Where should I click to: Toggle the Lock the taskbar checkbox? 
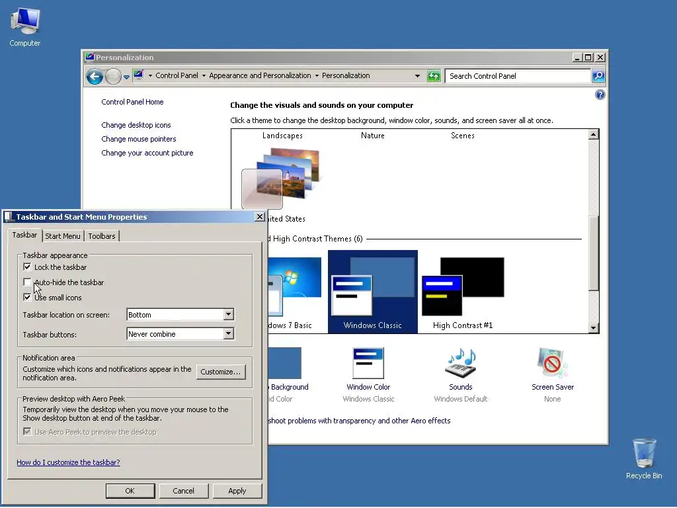[x=27, y=267]
